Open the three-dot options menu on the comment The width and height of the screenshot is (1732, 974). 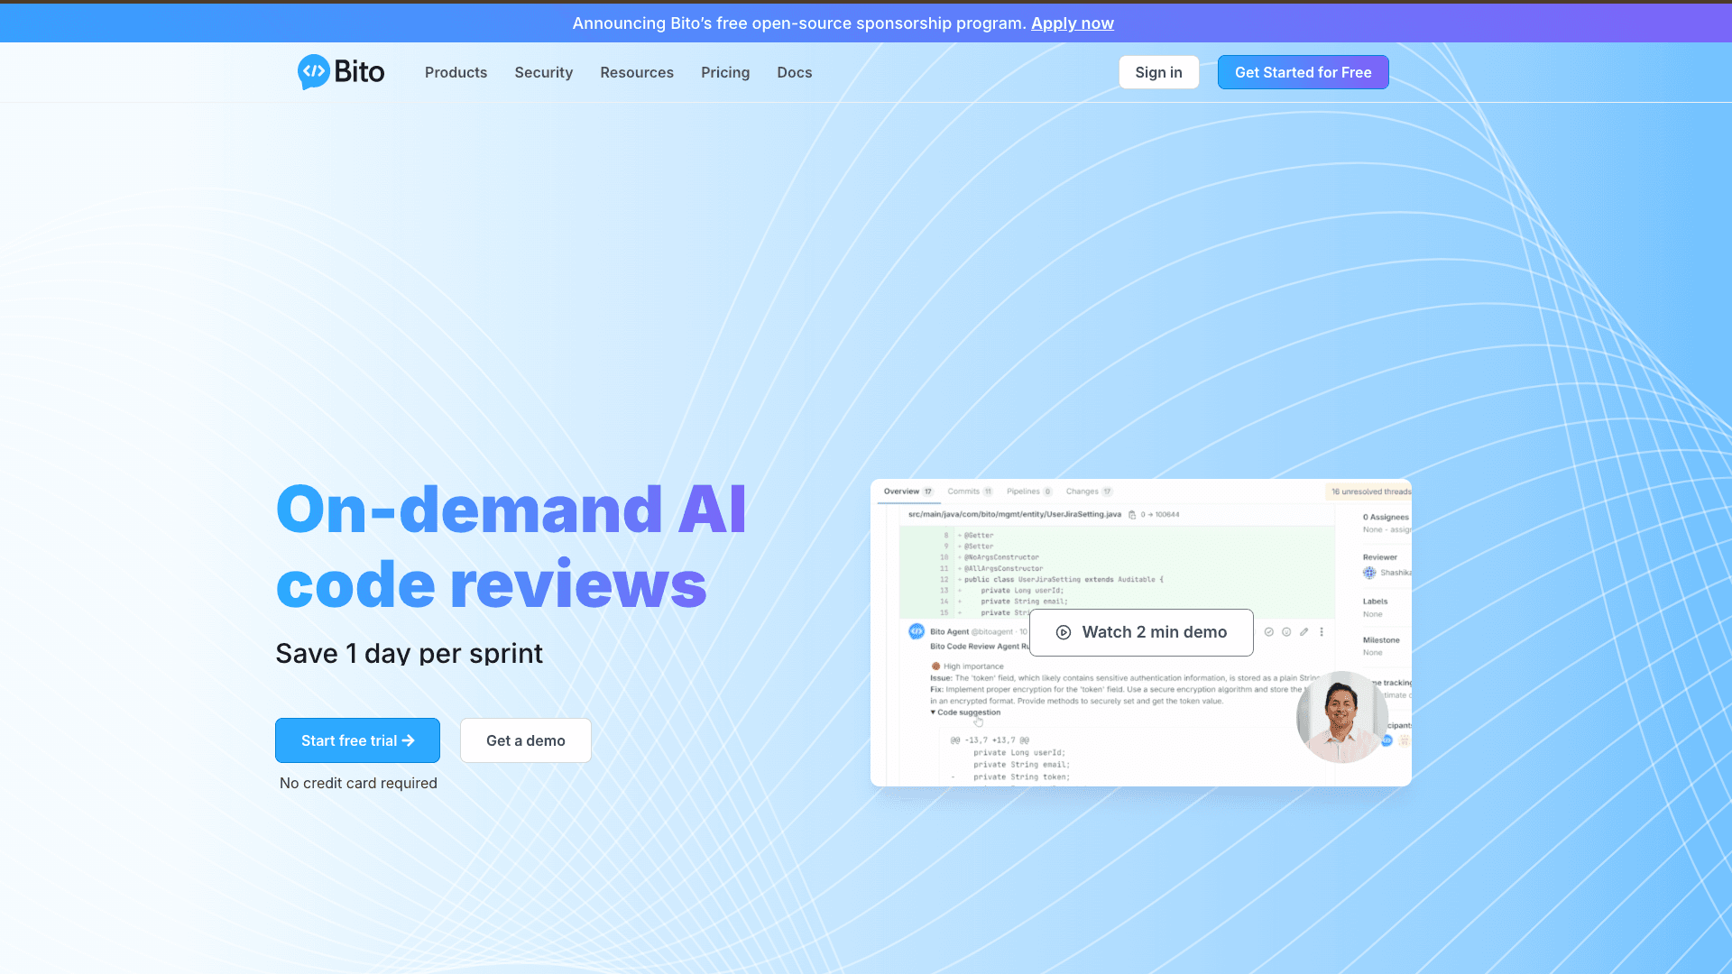click(x=1322, y=631)
